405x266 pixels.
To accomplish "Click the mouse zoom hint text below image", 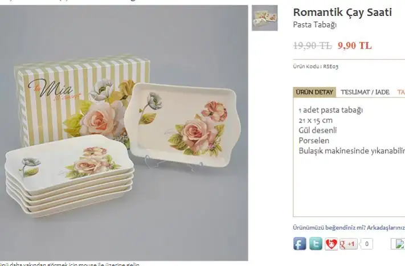I will (x=69, y=264).
